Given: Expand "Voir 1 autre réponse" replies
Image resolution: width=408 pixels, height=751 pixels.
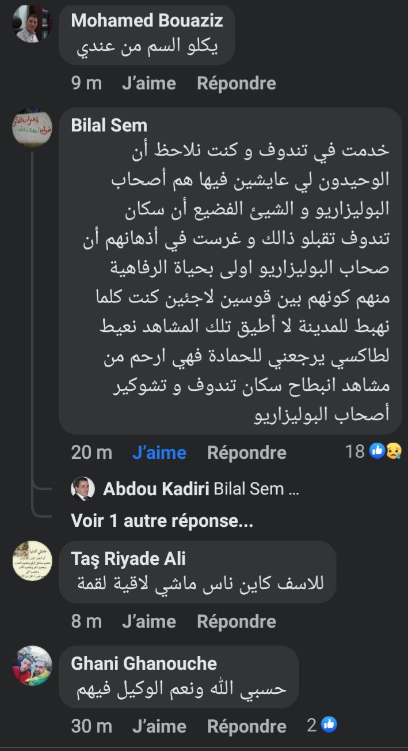Looking at the screenshot, I should pos(162,520).
